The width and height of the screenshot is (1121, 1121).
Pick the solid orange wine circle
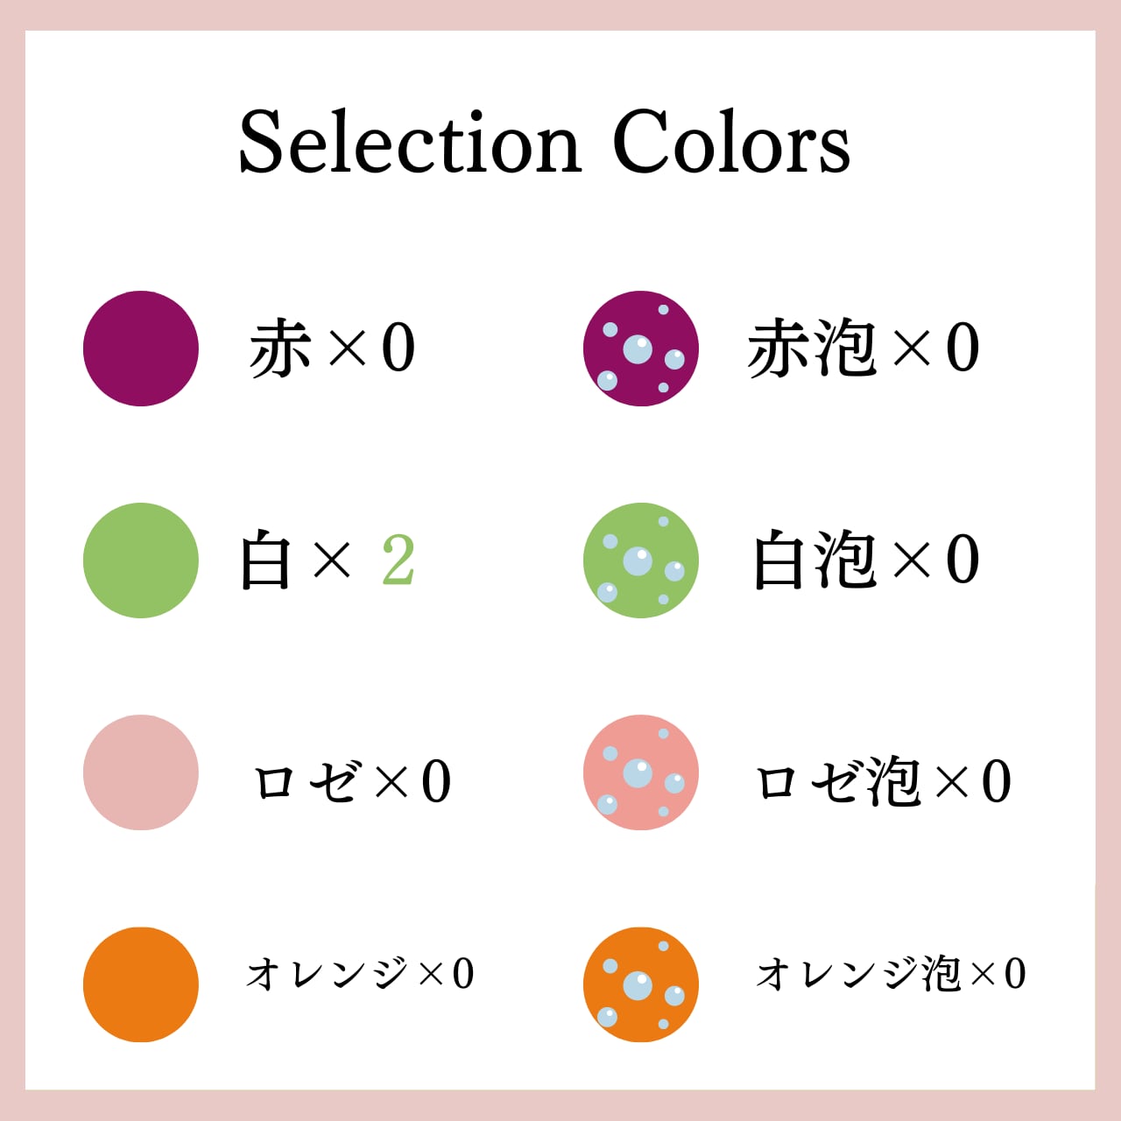click(141, 984)
